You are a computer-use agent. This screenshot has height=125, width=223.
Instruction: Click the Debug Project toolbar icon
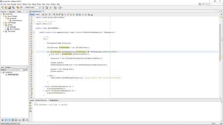(x=55, y=8)
